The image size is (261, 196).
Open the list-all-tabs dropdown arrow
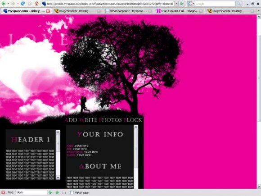click(x=258, y=11)
